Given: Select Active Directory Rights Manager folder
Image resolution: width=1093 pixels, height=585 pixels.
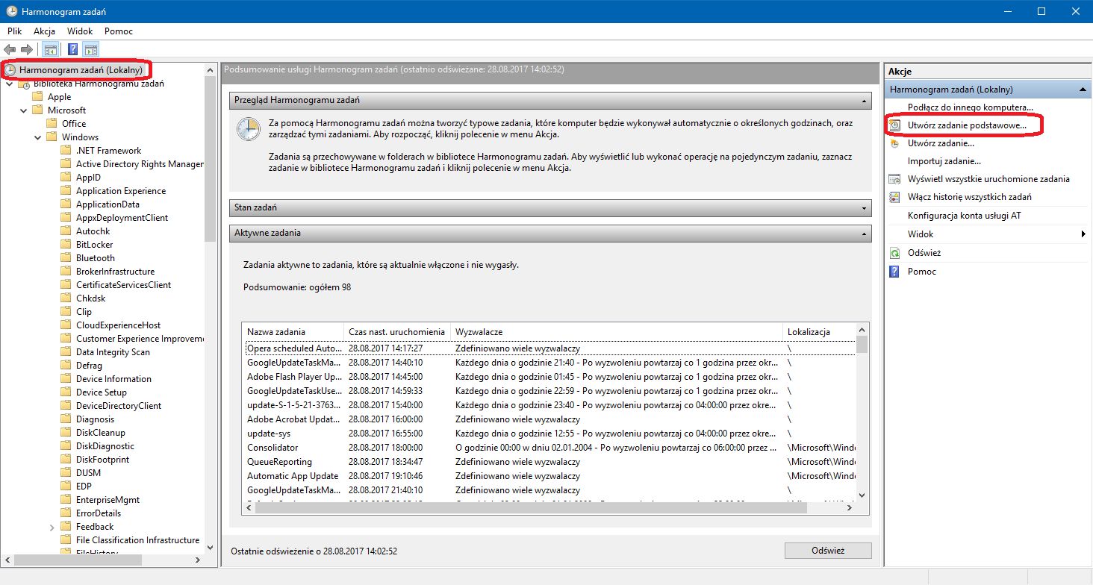Looking at the screenshot, I should tap(140, 164).
